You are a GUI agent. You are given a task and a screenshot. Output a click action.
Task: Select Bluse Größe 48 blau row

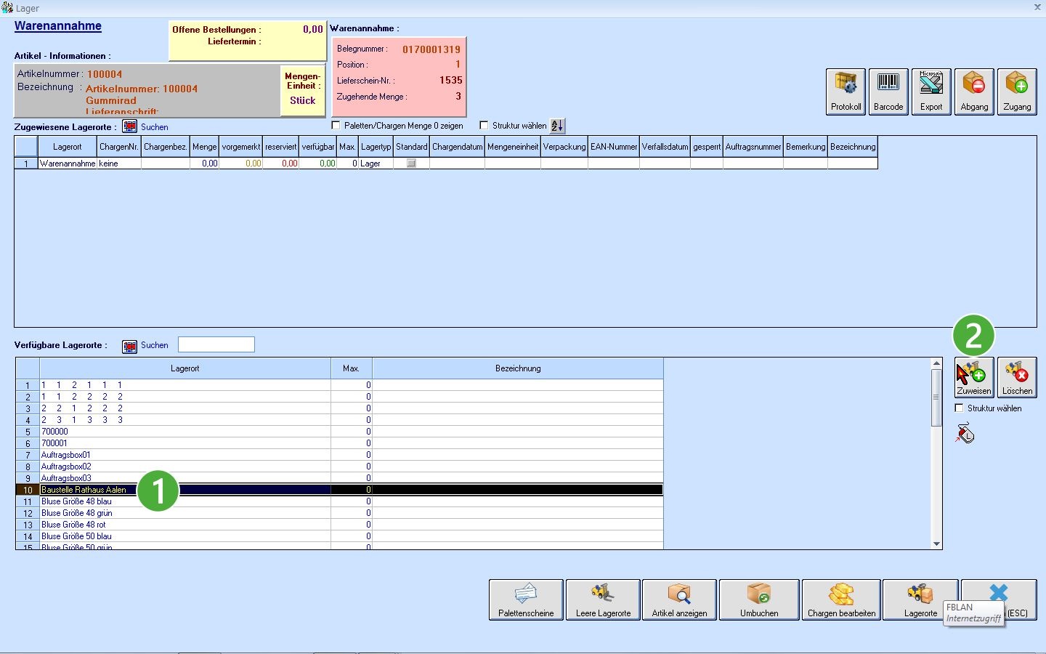339,501
